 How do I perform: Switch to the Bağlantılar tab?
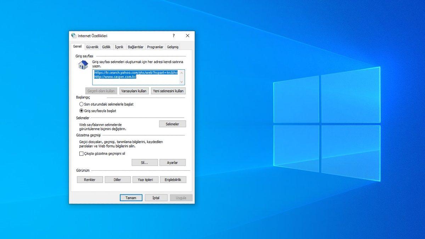(x=136, y=46)
